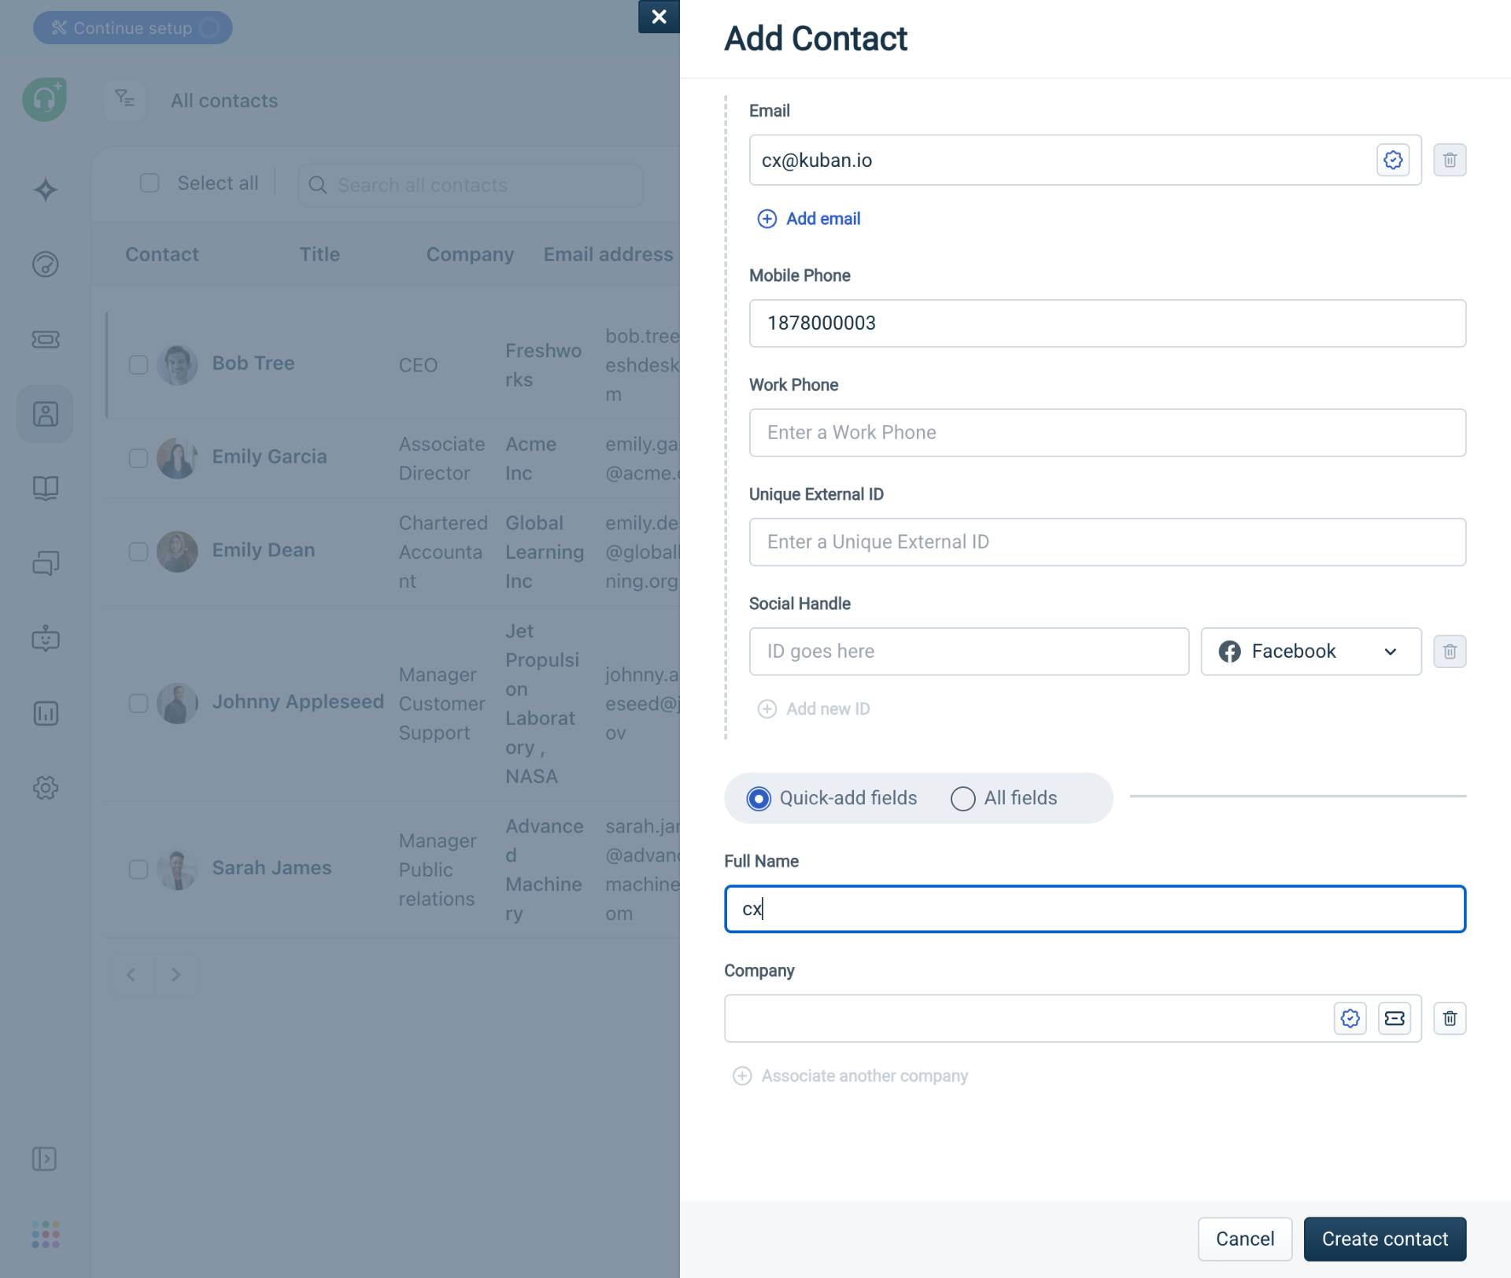Image resolution: width=1511 pixels, height=1278 pixels.
Task: Click the Freshdesk headset logo icon
Action: [x=45, y=99]
